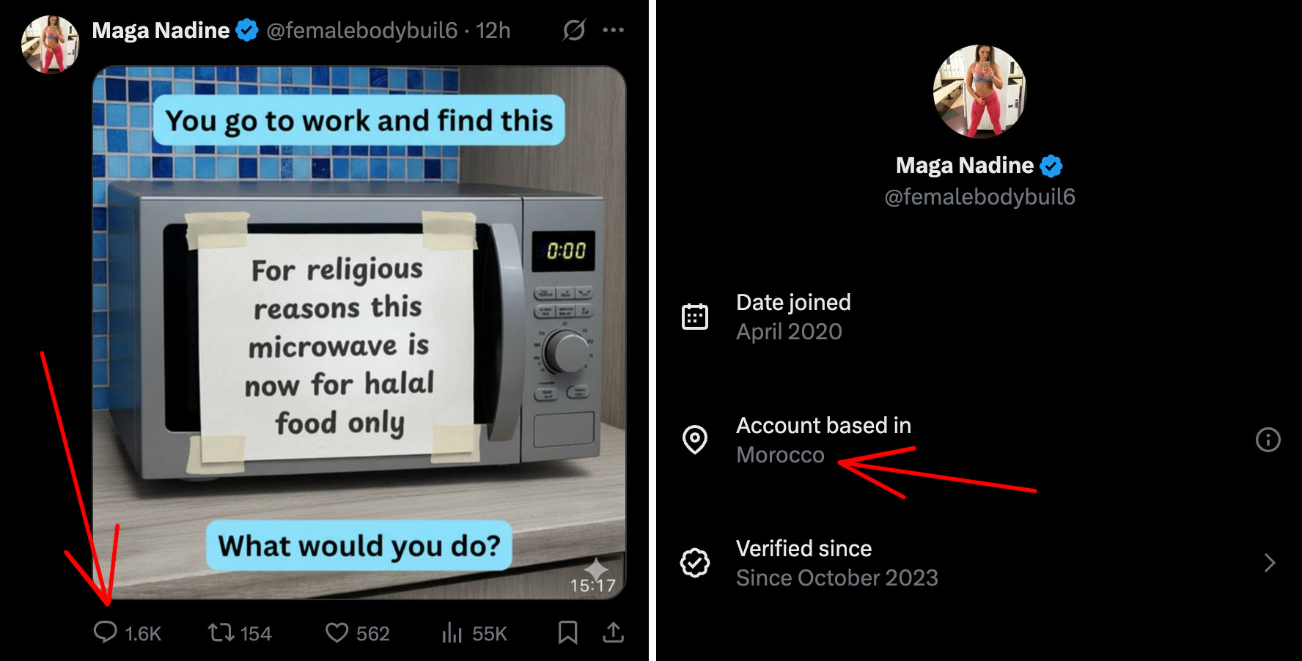The image size is (1302, 661).
Task: Repost the tweet with 154 reposts
Action: pyautogui.click(x=221, y=632)
